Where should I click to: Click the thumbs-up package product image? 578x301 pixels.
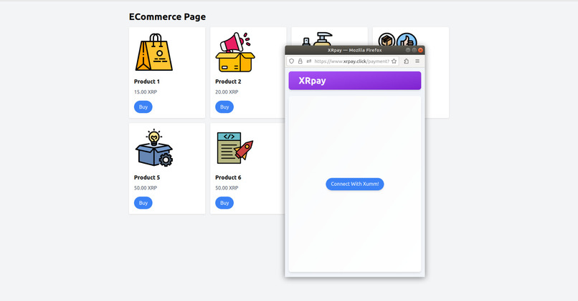point(397,39)
